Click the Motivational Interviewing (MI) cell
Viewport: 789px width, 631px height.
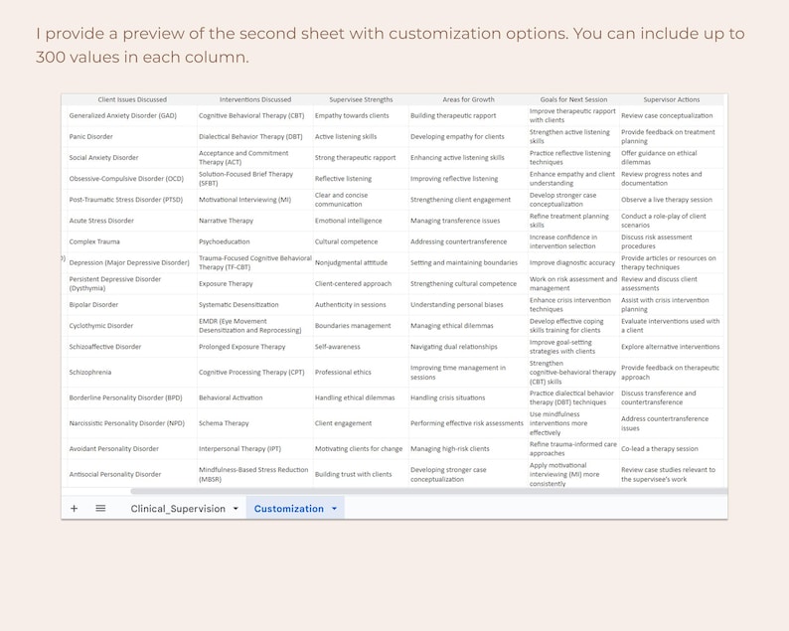tap(255, 200)
